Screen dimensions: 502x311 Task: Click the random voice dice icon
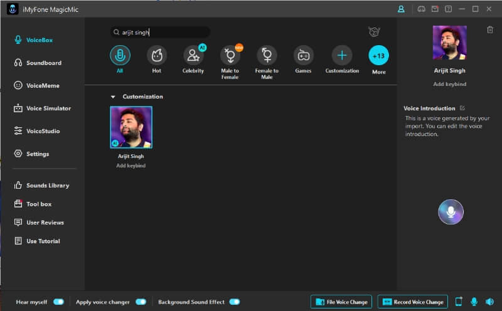pos(374,32)
